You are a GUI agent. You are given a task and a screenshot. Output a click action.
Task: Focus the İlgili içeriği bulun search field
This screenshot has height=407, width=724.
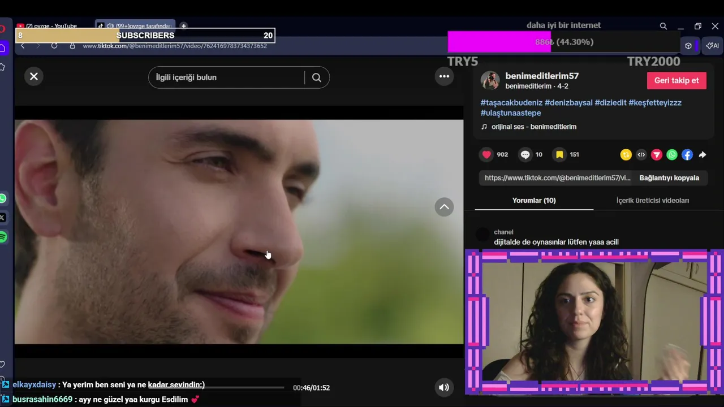226,77
